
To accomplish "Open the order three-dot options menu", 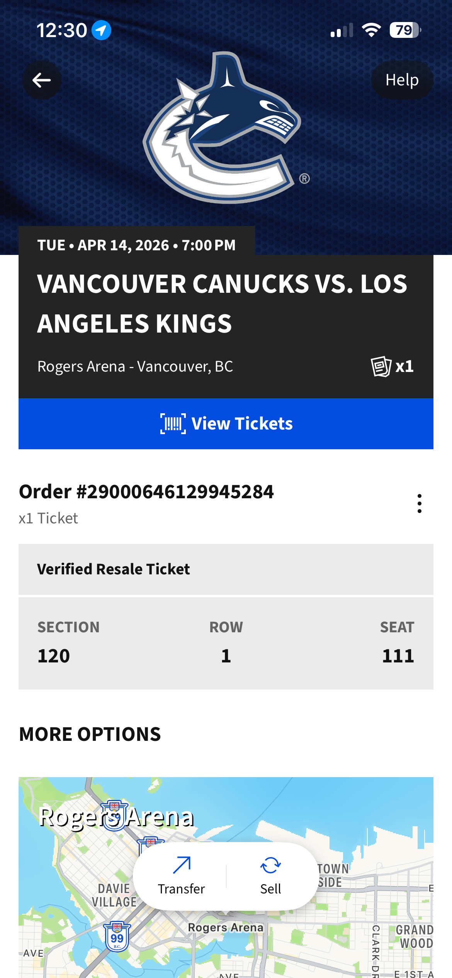I will coord(419,503).
